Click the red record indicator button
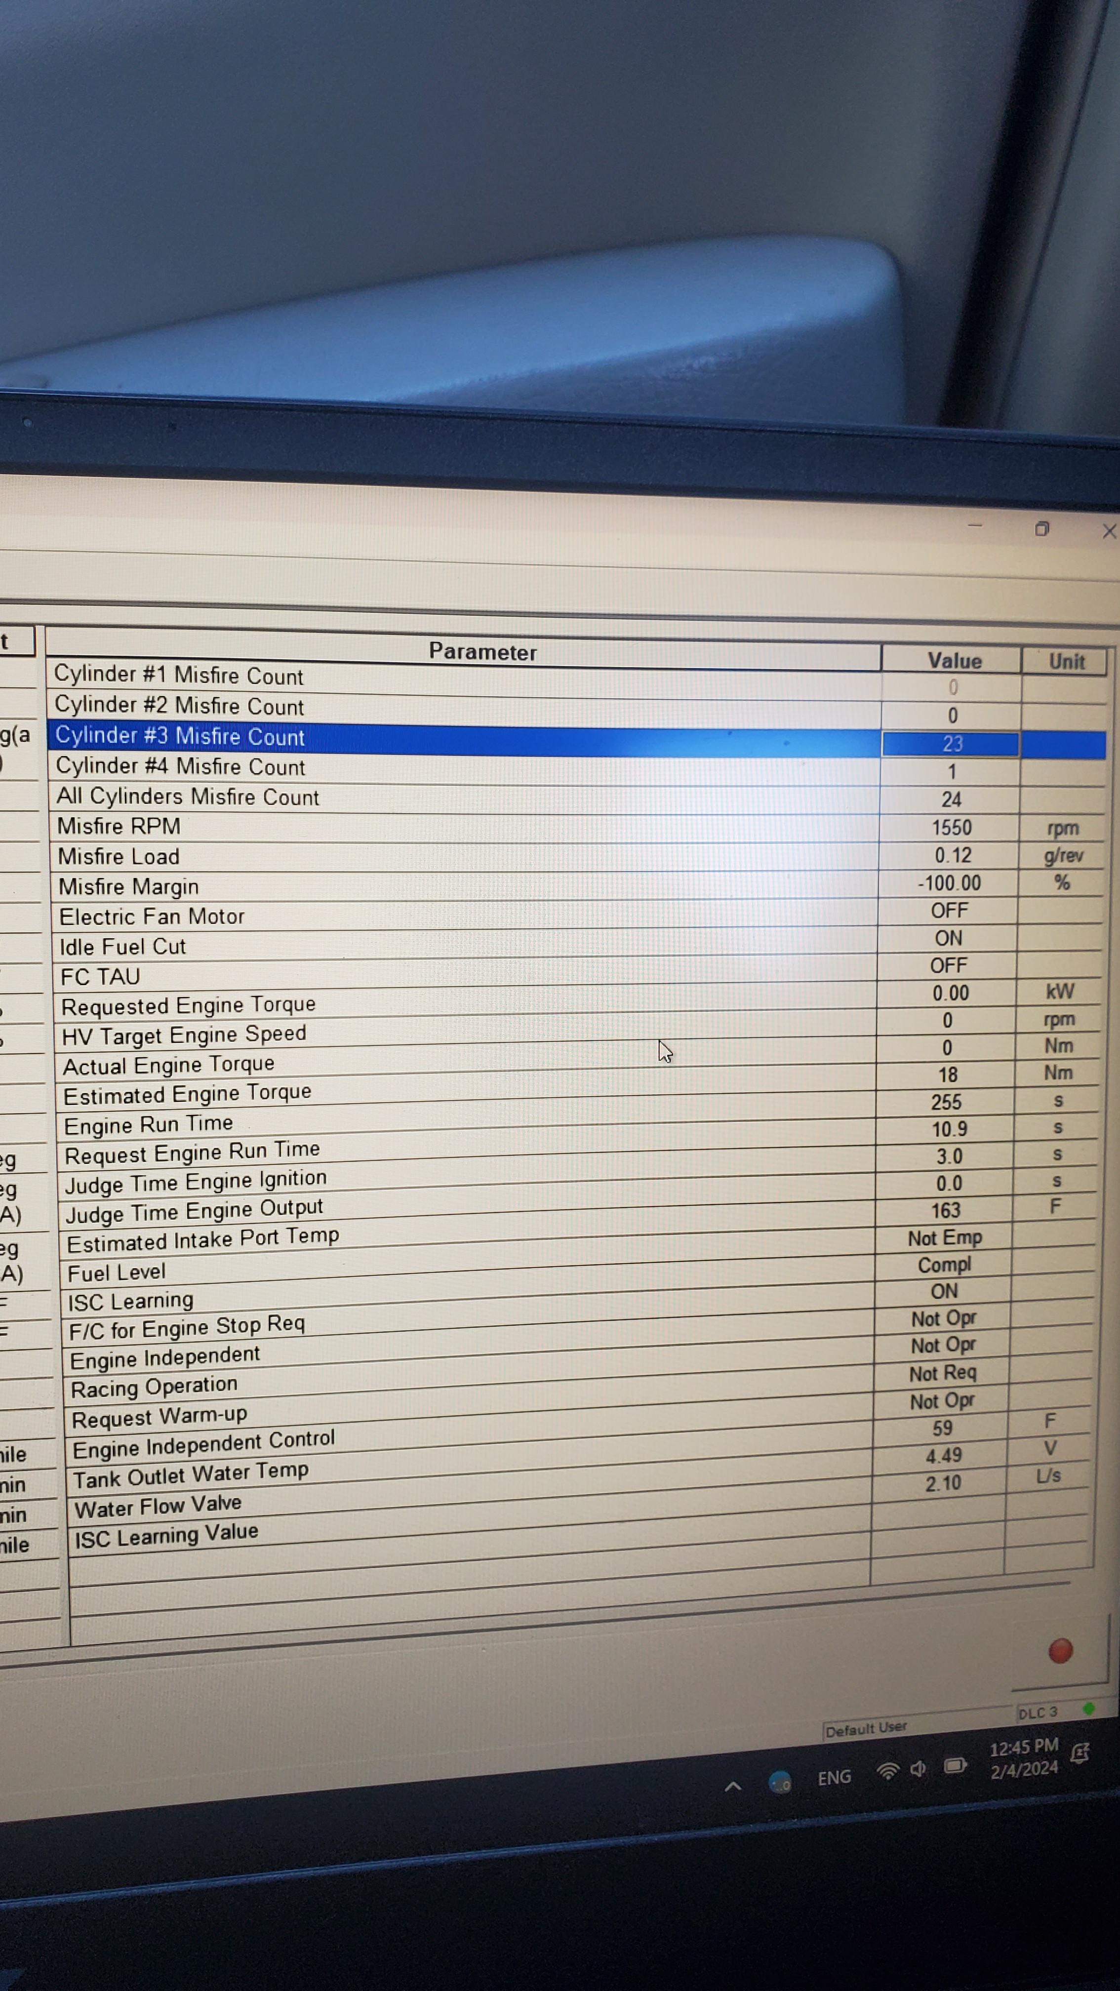1120x1991 pixels. (x=1060, y=1650)
